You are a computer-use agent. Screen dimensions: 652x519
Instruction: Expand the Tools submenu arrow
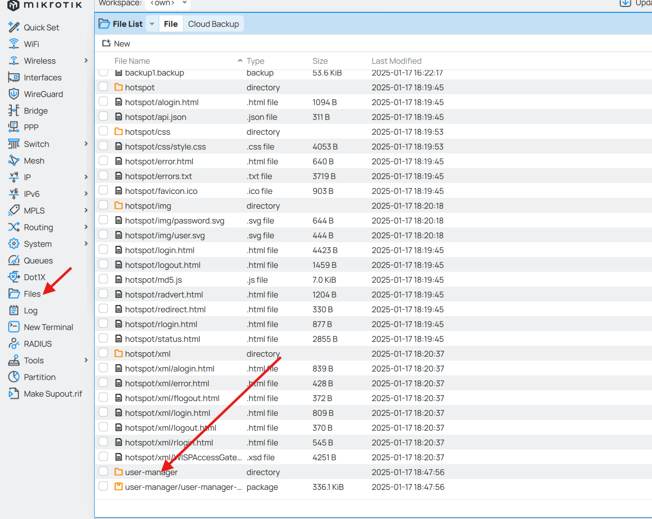[x=86, y=360]
